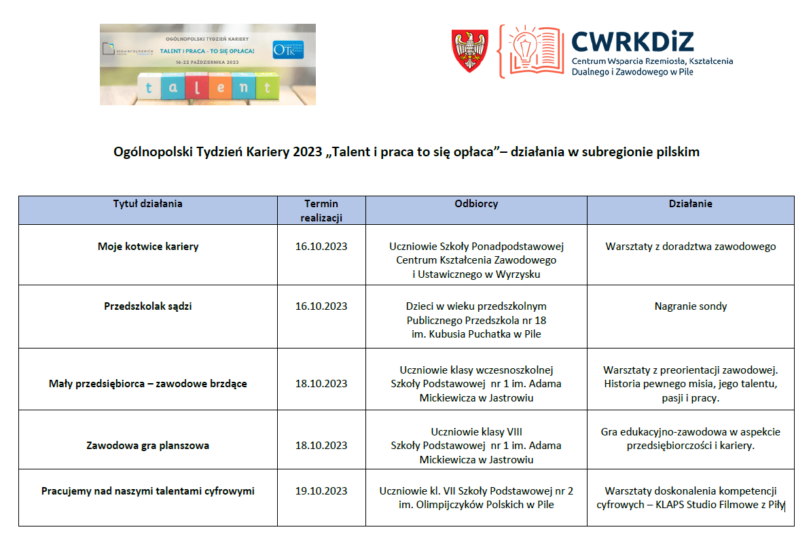Select the 'Działanie' column header

[x=690, y=204]
